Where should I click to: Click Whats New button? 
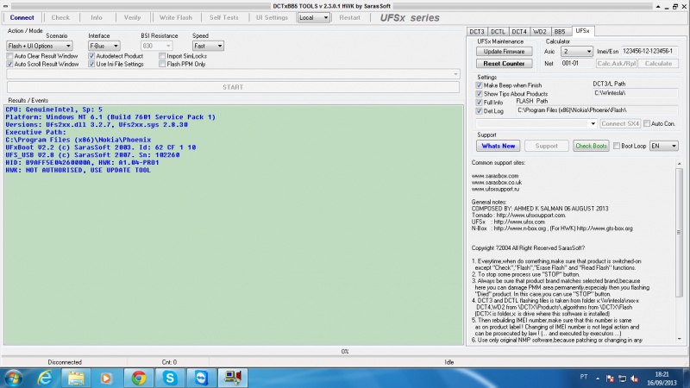coord(499,146)
